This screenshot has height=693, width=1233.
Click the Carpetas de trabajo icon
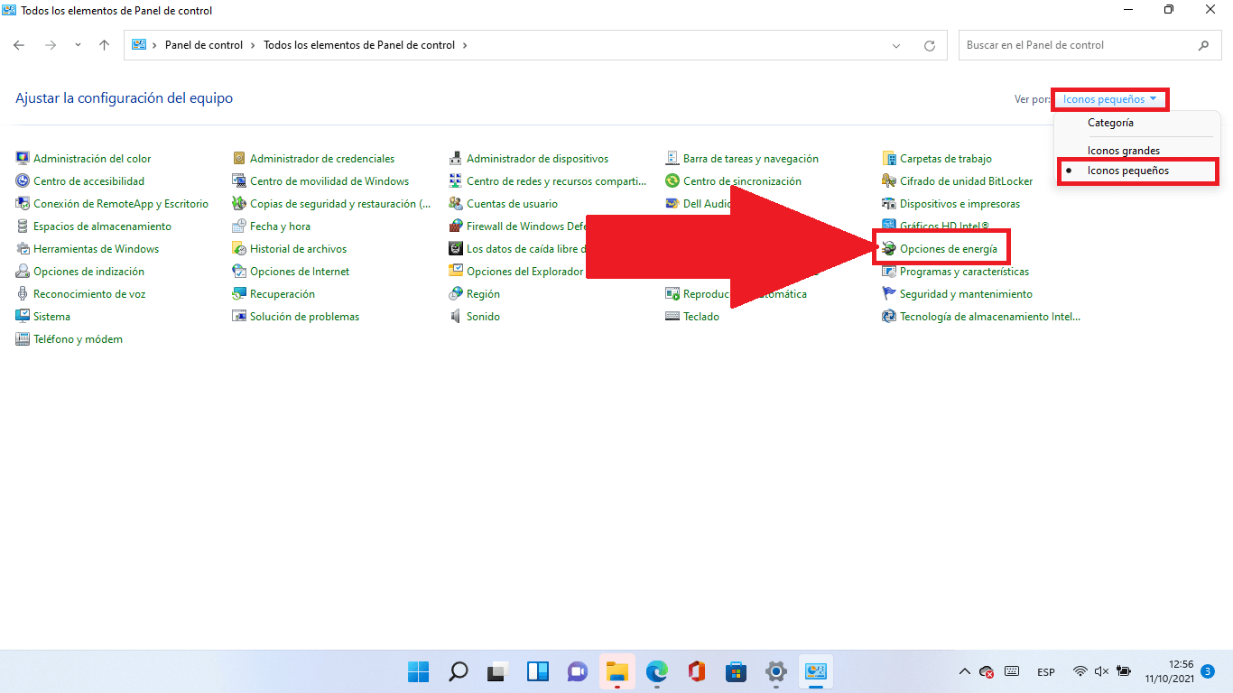[889, 159]
